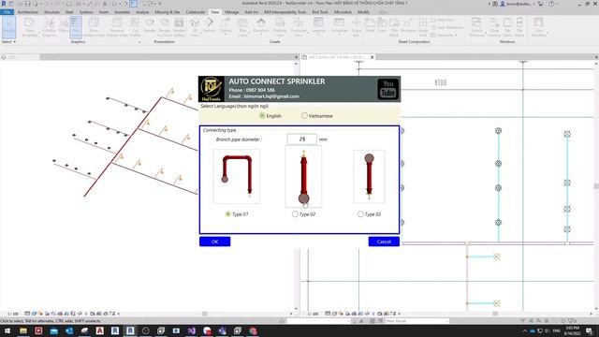Click the Visibility/Graphics ribbon icon

click(49, 27)
